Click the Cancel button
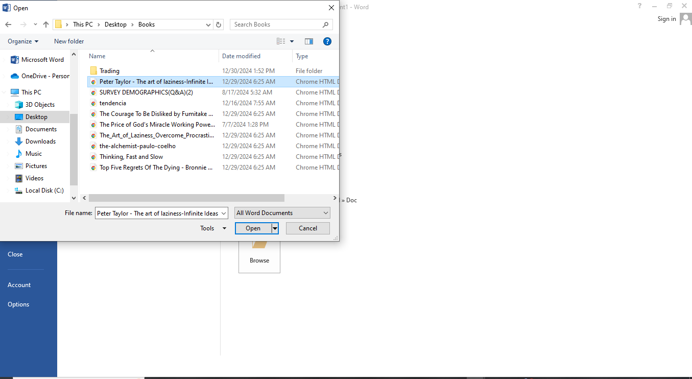 click(308, 228)
